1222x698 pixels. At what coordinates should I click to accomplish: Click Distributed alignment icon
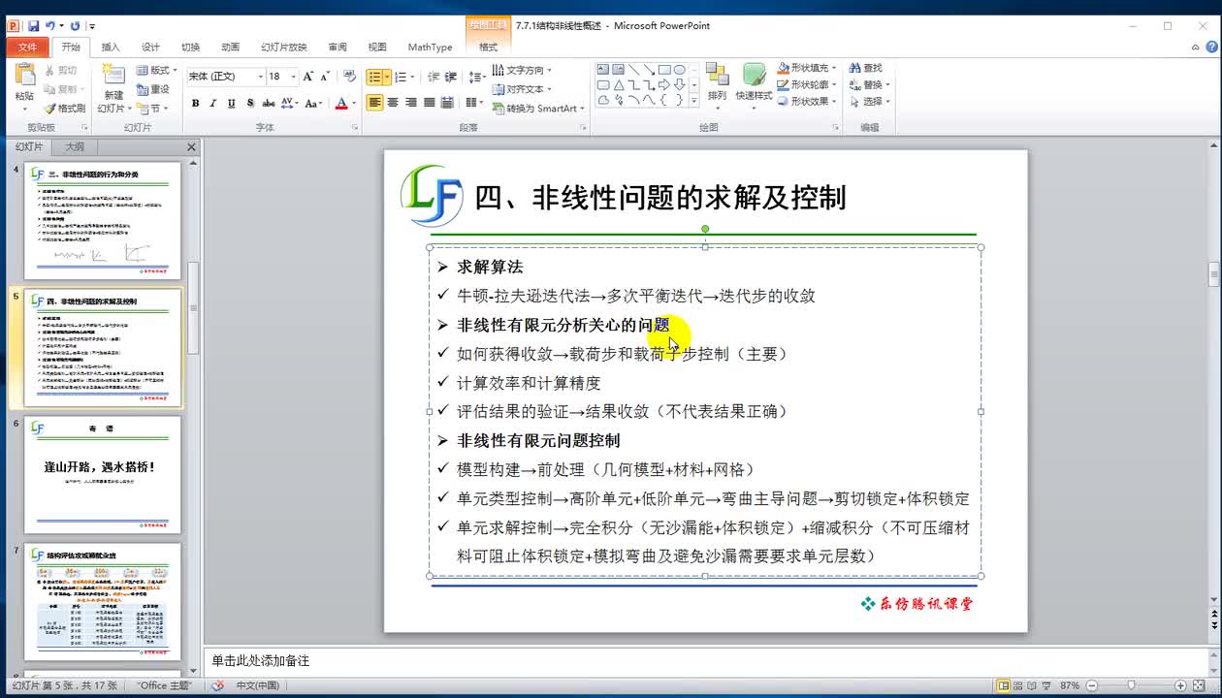point(447,103)
